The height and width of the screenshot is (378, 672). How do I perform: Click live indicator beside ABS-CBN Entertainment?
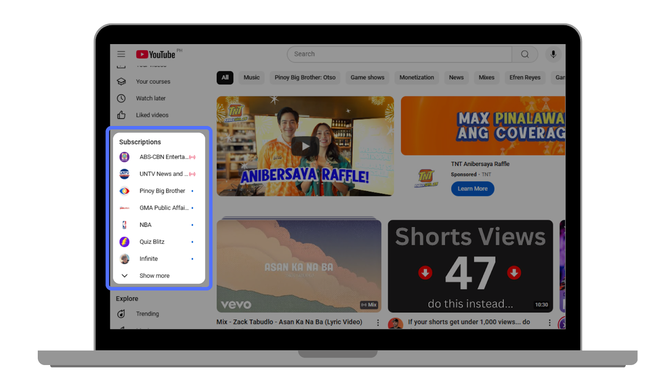coord(192,157)
